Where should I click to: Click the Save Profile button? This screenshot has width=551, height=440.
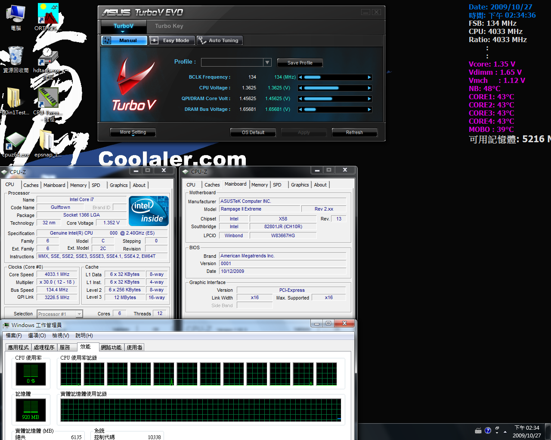click(x=300, y=63)
